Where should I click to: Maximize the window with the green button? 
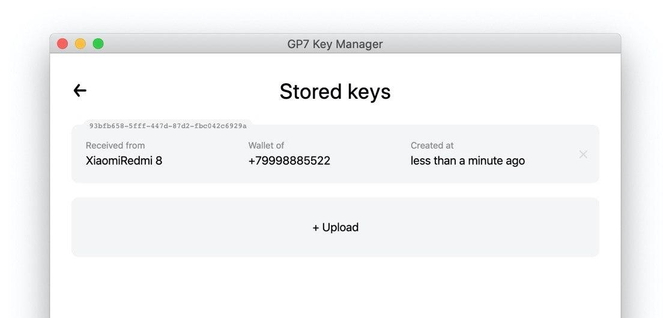pos(98,44)
